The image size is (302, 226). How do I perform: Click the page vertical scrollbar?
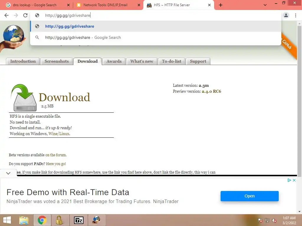pyautogui.click(x=299, y=102)
